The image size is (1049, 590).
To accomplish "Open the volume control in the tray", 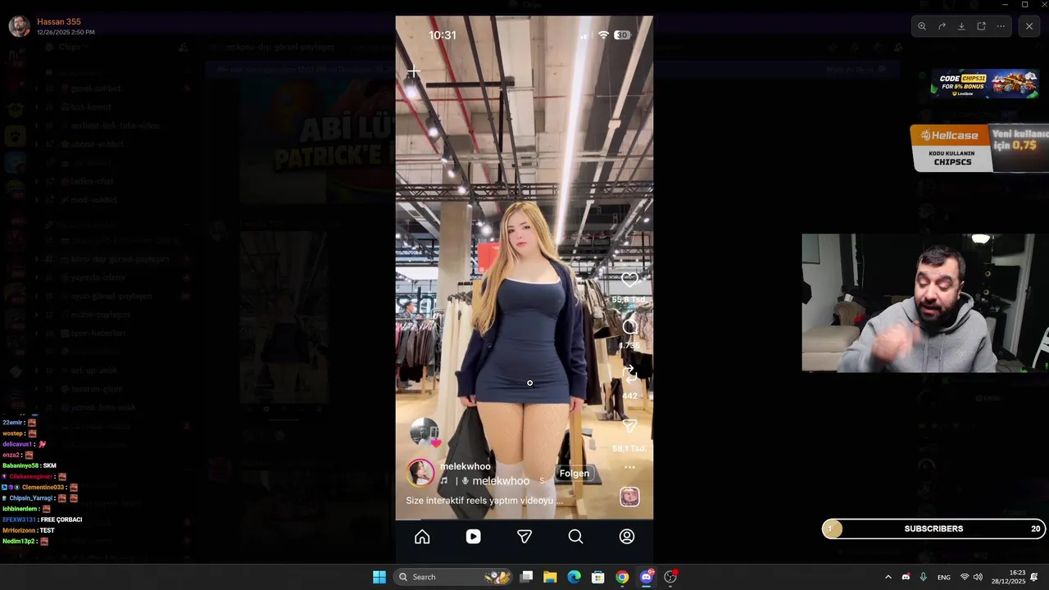I will (x=978, y=577).
